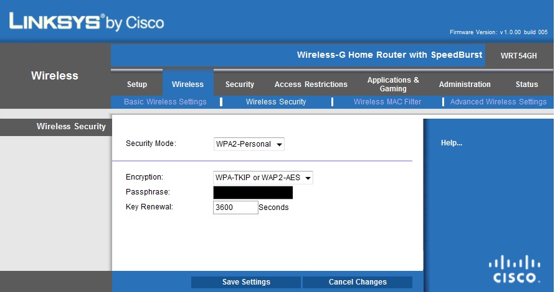The width and height of the screenshot is (555, 292).
Task: Click the Passphrase input field
Action: coord(253,193)
